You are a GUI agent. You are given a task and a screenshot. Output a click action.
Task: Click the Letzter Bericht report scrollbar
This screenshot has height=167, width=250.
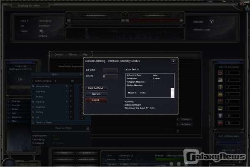coord(172,92)
